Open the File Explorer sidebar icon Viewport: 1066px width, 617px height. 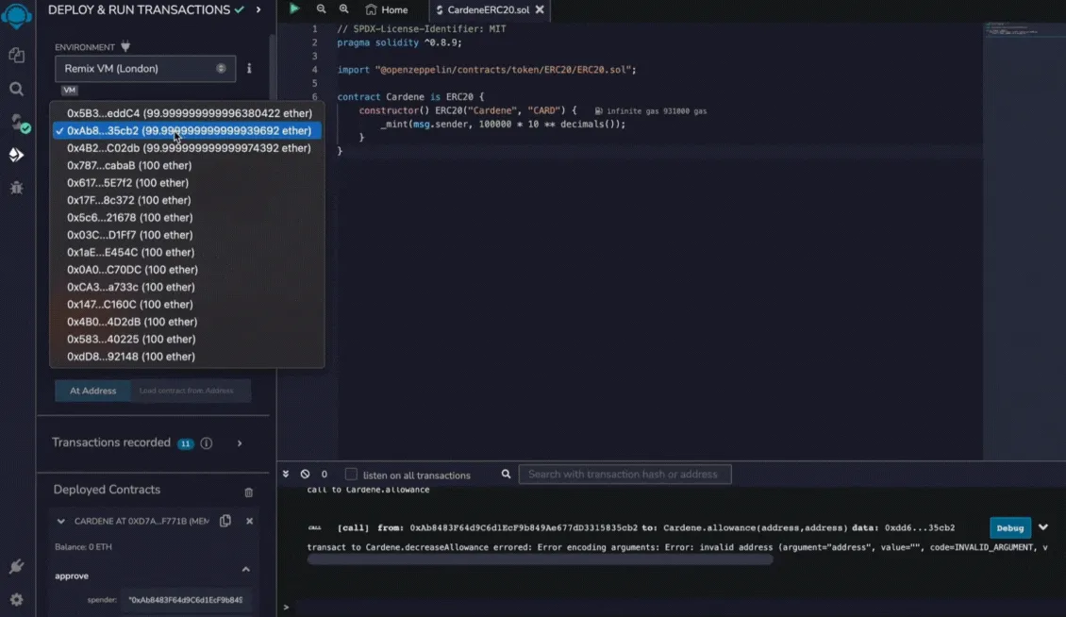click(16, 55)
